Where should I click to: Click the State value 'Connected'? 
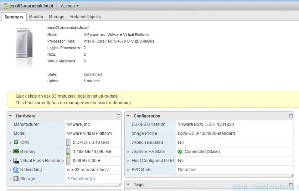[x=93, y=74]
